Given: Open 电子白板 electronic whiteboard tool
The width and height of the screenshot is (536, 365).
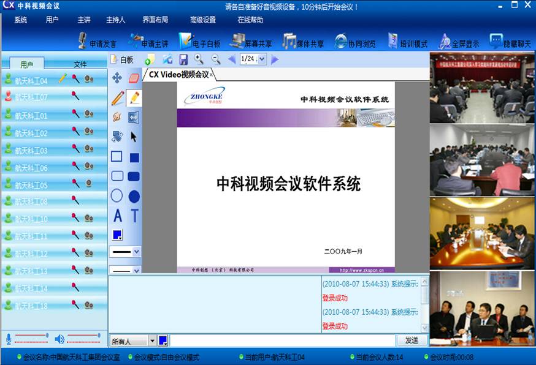Looking at the screenshot, I should pyautogui.click(x=200, y=42).
